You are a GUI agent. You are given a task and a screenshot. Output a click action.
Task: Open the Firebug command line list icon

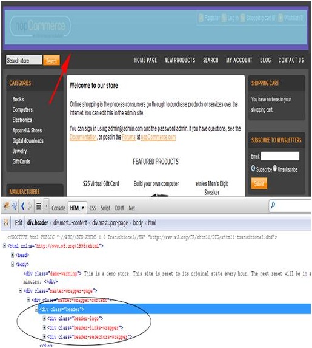[39, 206]
